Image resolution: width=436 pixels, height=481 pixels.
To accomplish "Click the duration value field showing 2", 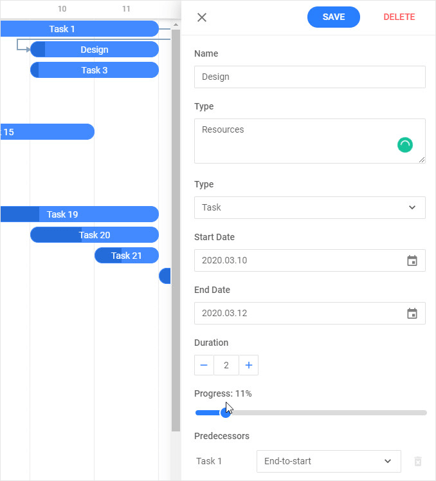I will tap(226, 365).
